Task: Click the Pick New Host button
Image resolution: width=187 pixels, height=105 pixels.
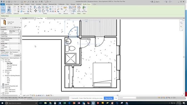Action: coord(84,9)
